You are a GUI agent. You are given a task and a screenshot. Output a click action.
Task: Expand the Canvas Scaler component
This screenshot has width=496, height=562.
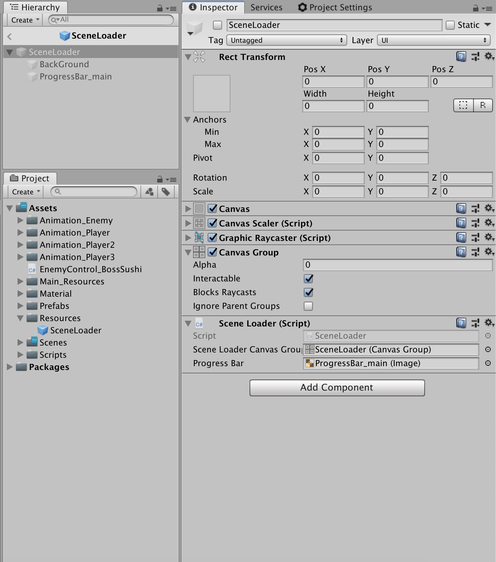(188, 223)
